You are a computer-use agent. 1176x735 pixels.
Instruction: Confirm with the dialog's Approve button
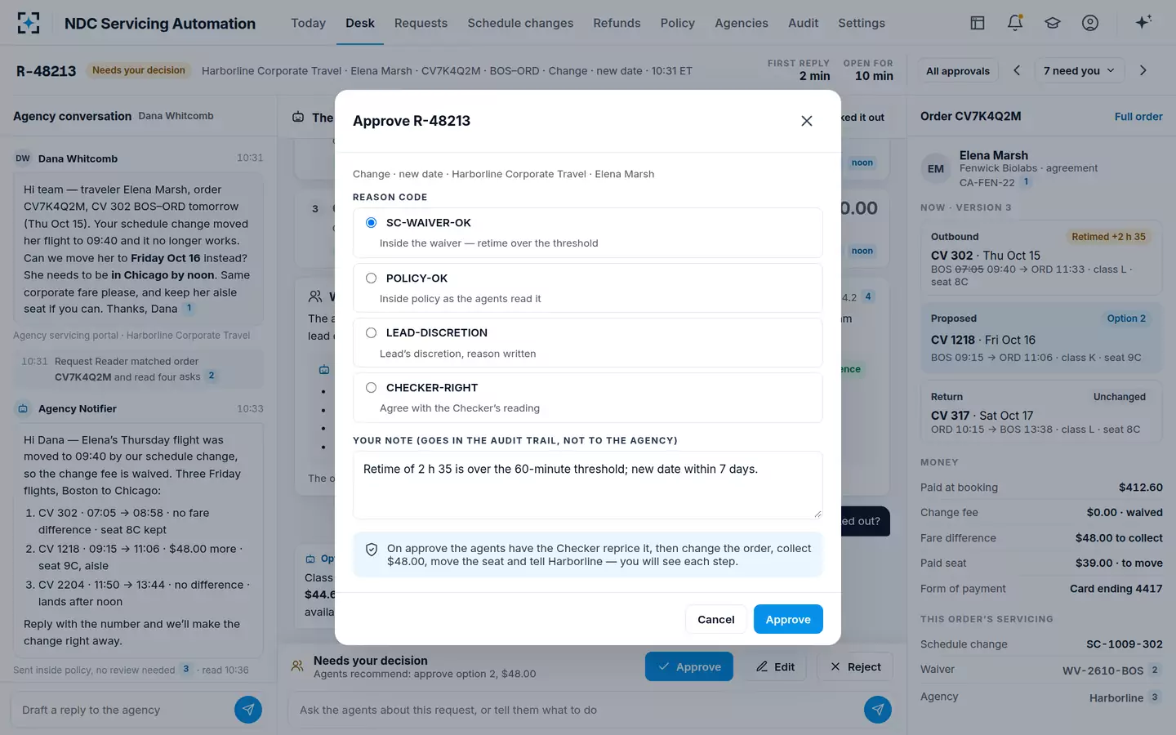(788, 619)
